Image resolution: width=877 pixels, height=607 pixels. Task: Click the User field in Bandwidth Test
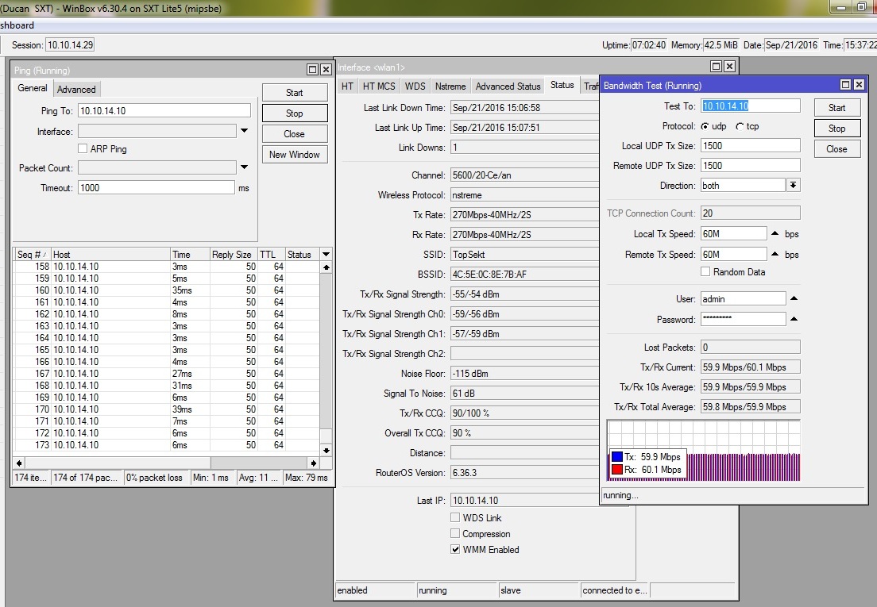point(743,299)
